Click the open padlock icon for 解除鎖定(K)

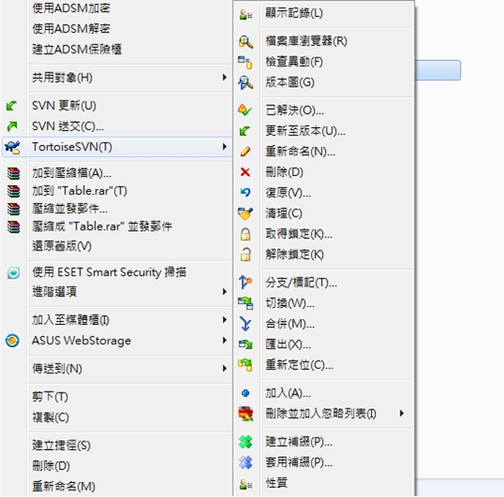point(246,254)
